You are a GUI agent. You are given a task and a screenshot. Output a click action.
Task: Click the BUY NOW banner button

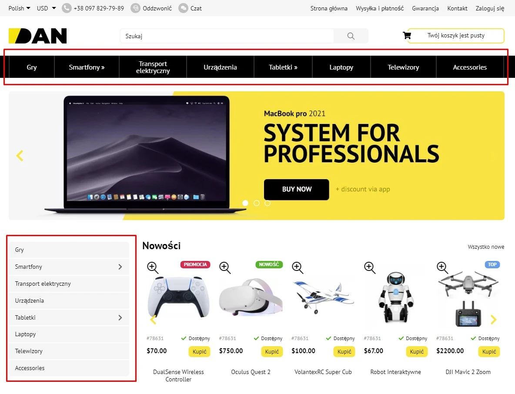click(297, 190)
